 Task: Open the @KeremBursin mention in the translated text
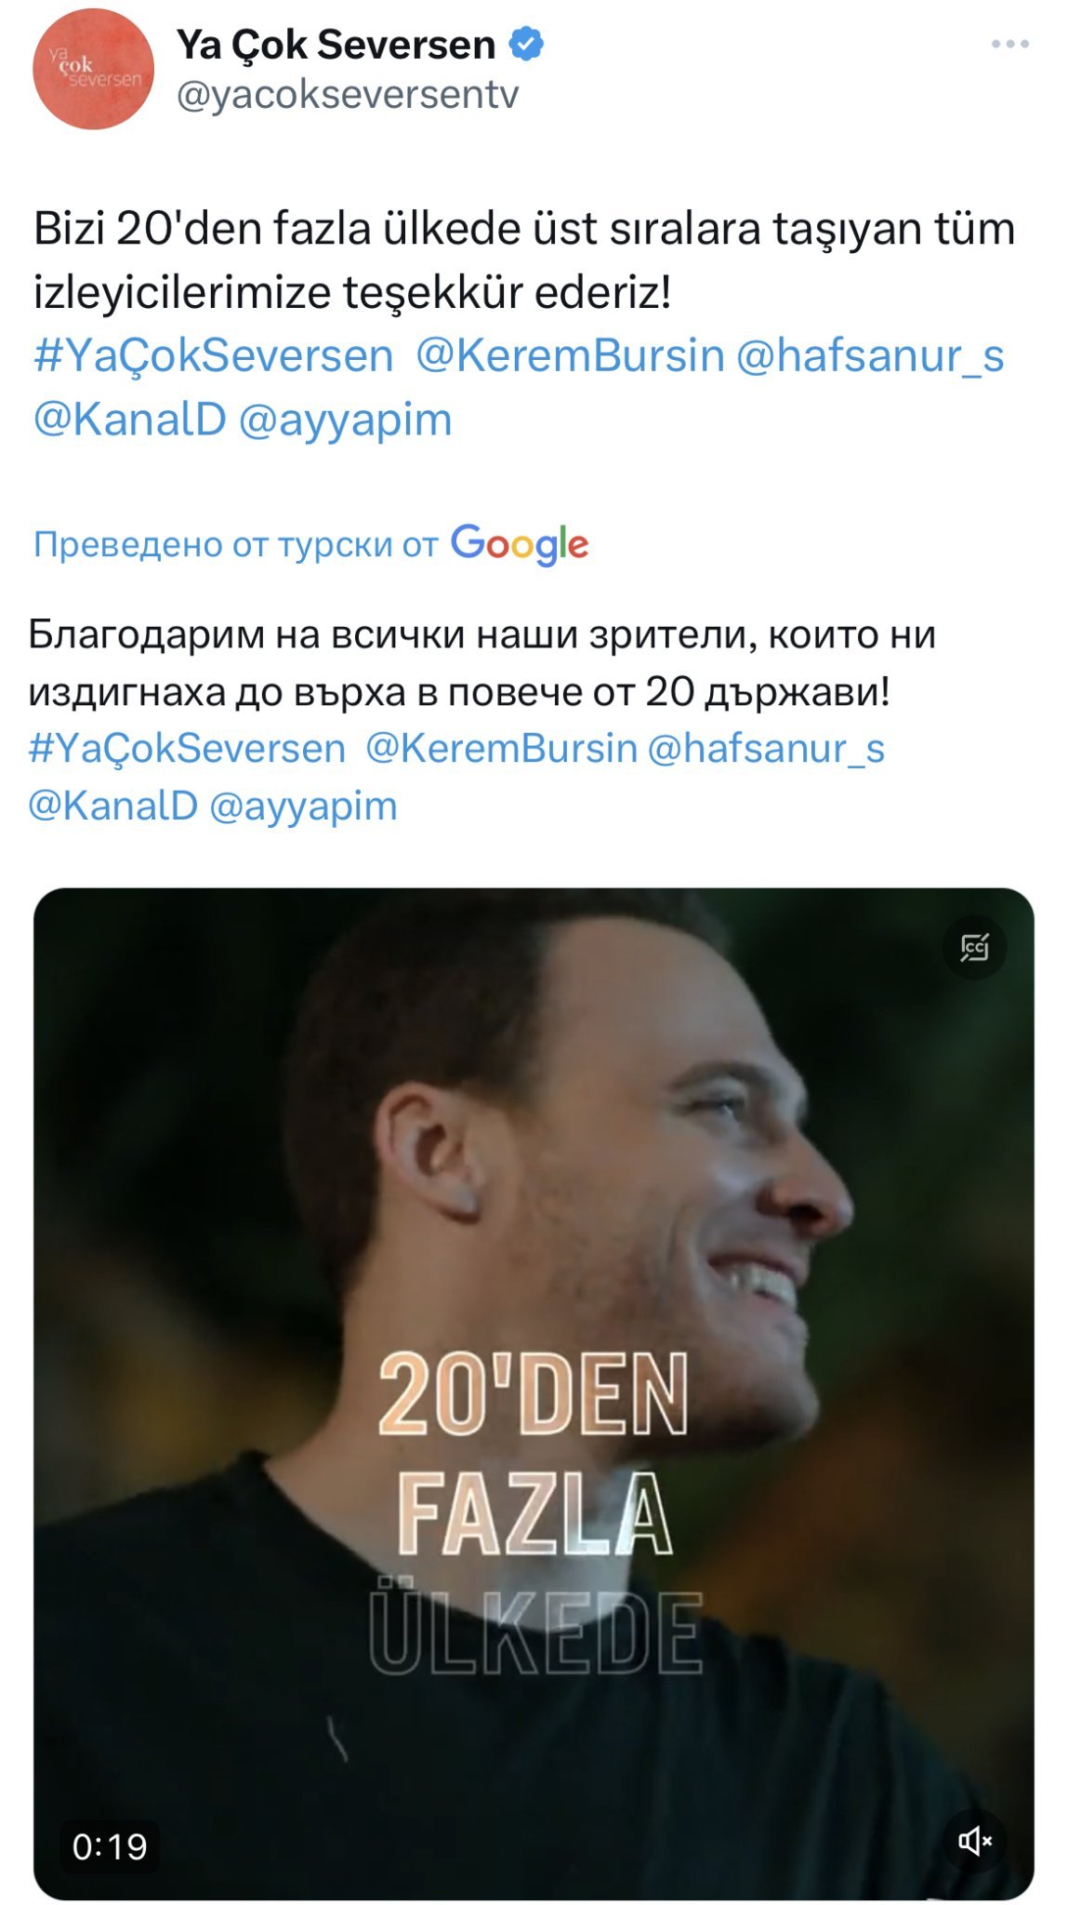(x=501, y=749)
